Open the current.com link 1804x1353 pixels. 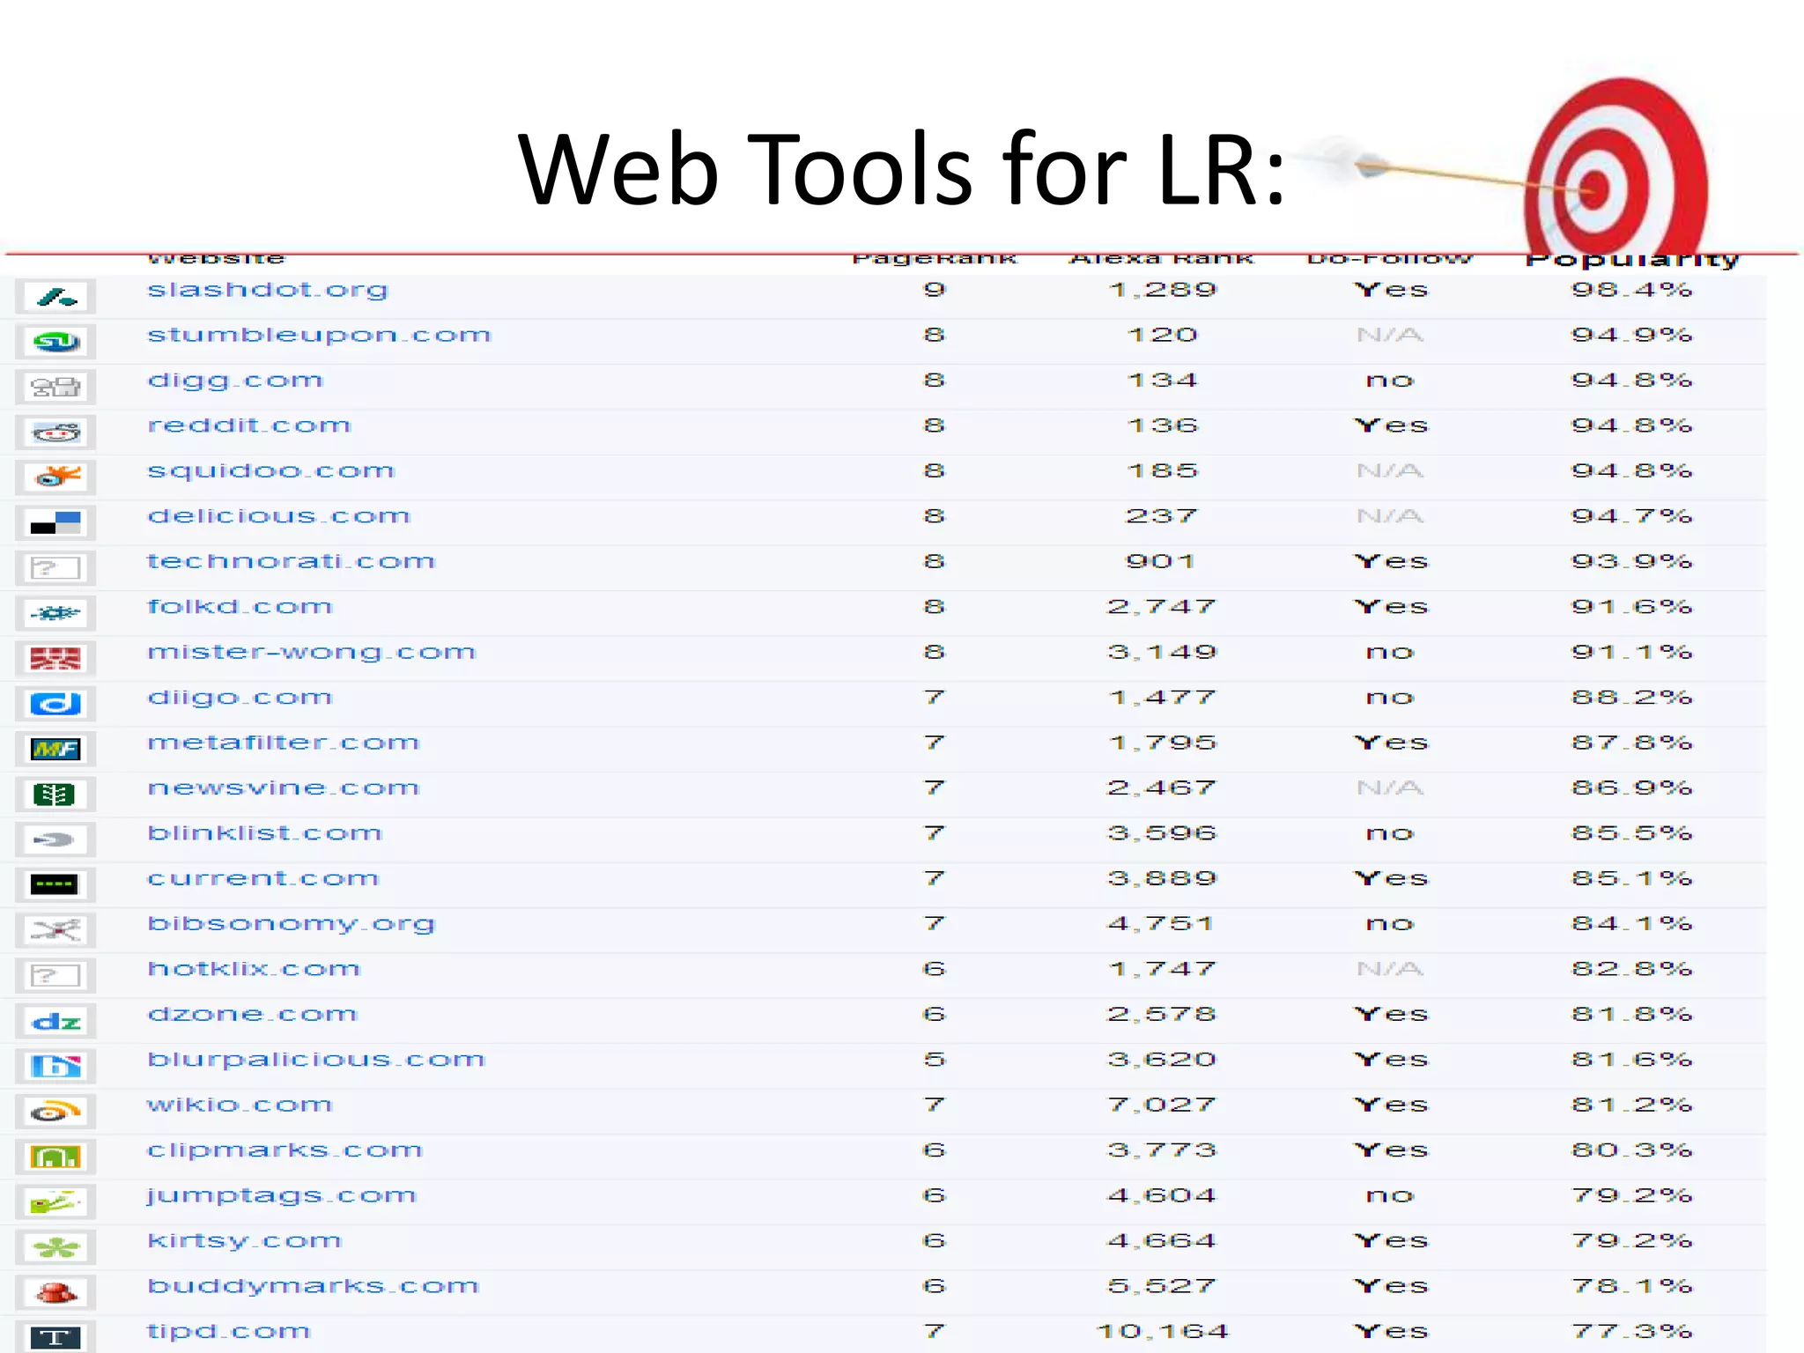pos(262,878)
